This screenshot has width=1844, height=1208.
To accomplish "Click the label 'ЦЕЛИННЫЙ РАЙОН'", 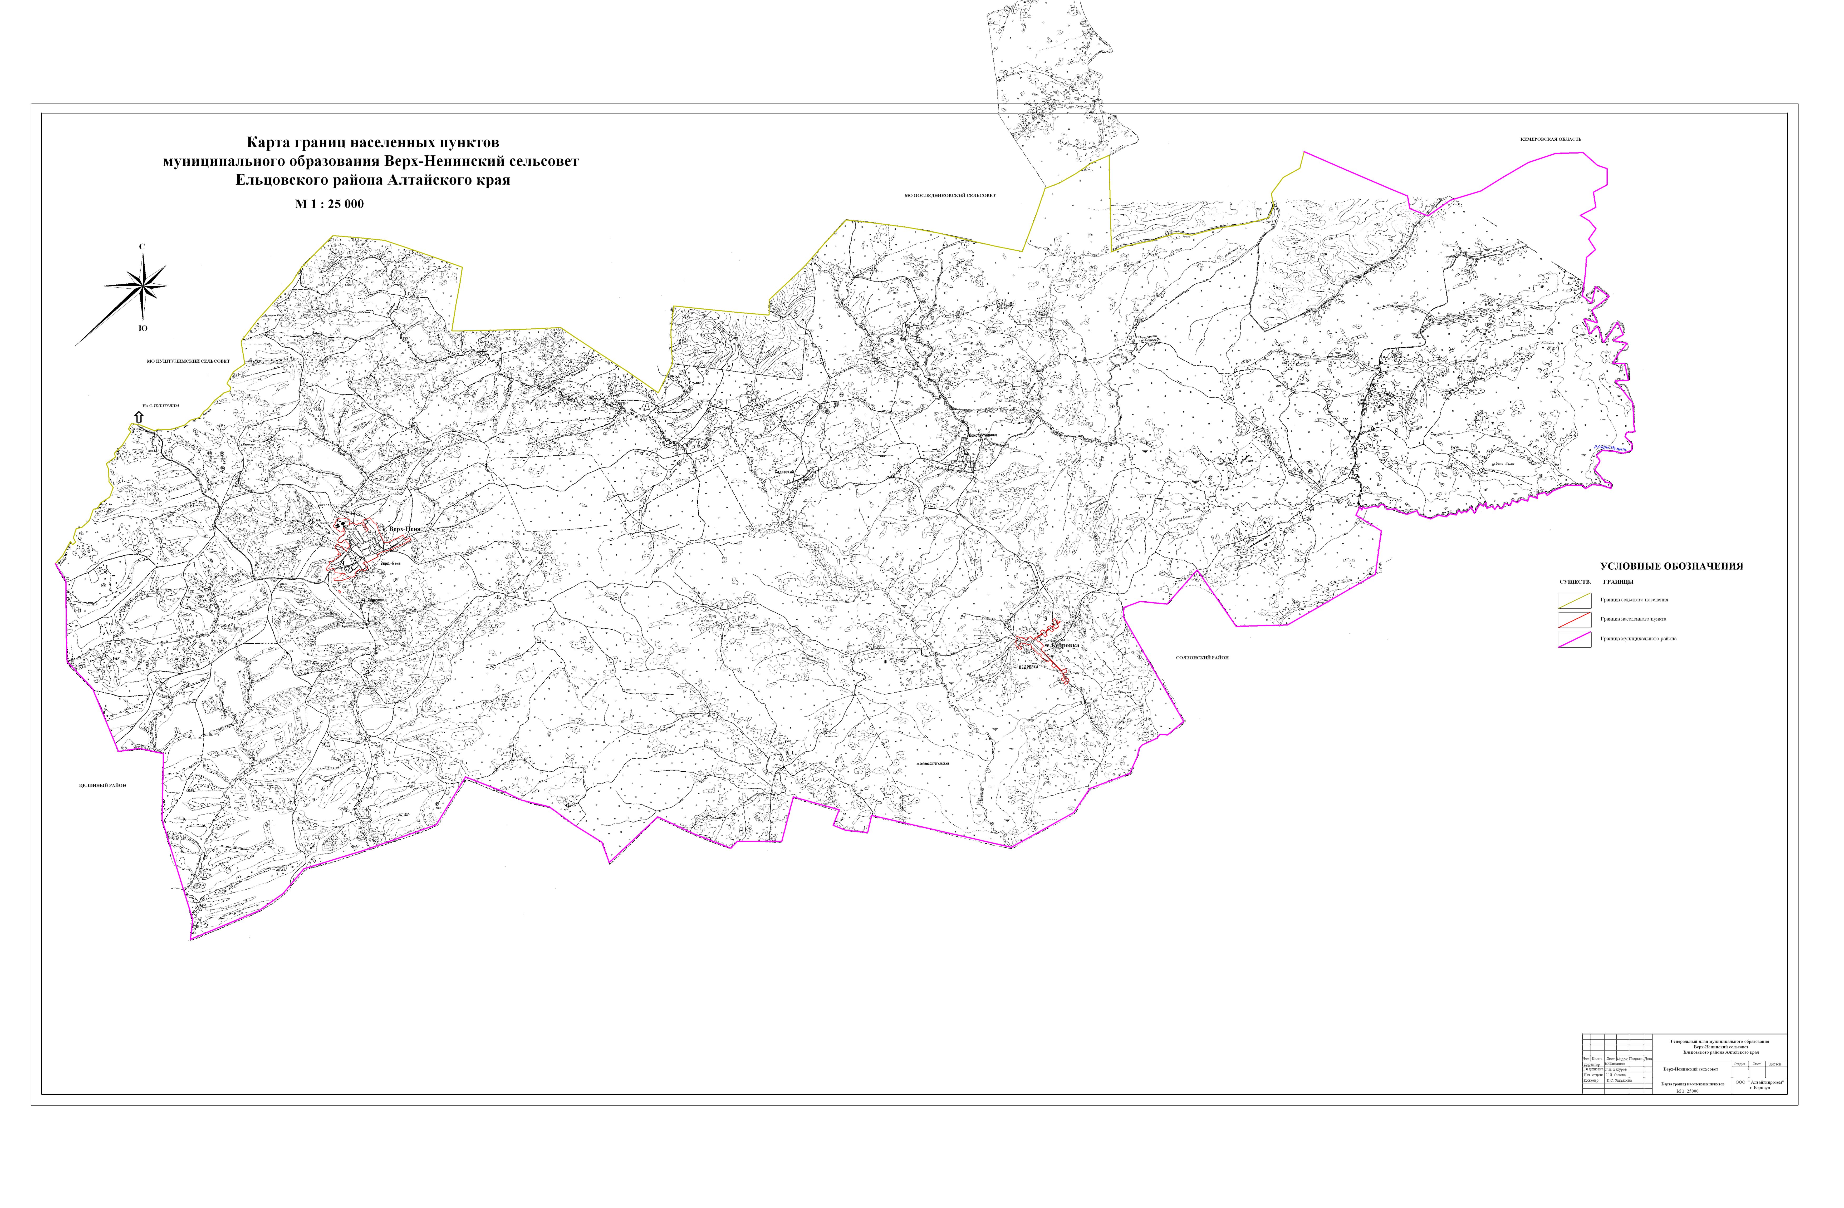I will point(102,785).
